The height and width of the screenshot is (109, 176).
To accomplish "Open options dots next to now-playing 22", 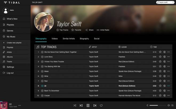I will coord(19,105).
